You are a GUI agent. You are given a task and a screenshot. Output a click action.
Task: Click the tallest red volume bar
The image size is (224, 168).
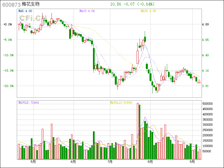(x=137, y=131)
